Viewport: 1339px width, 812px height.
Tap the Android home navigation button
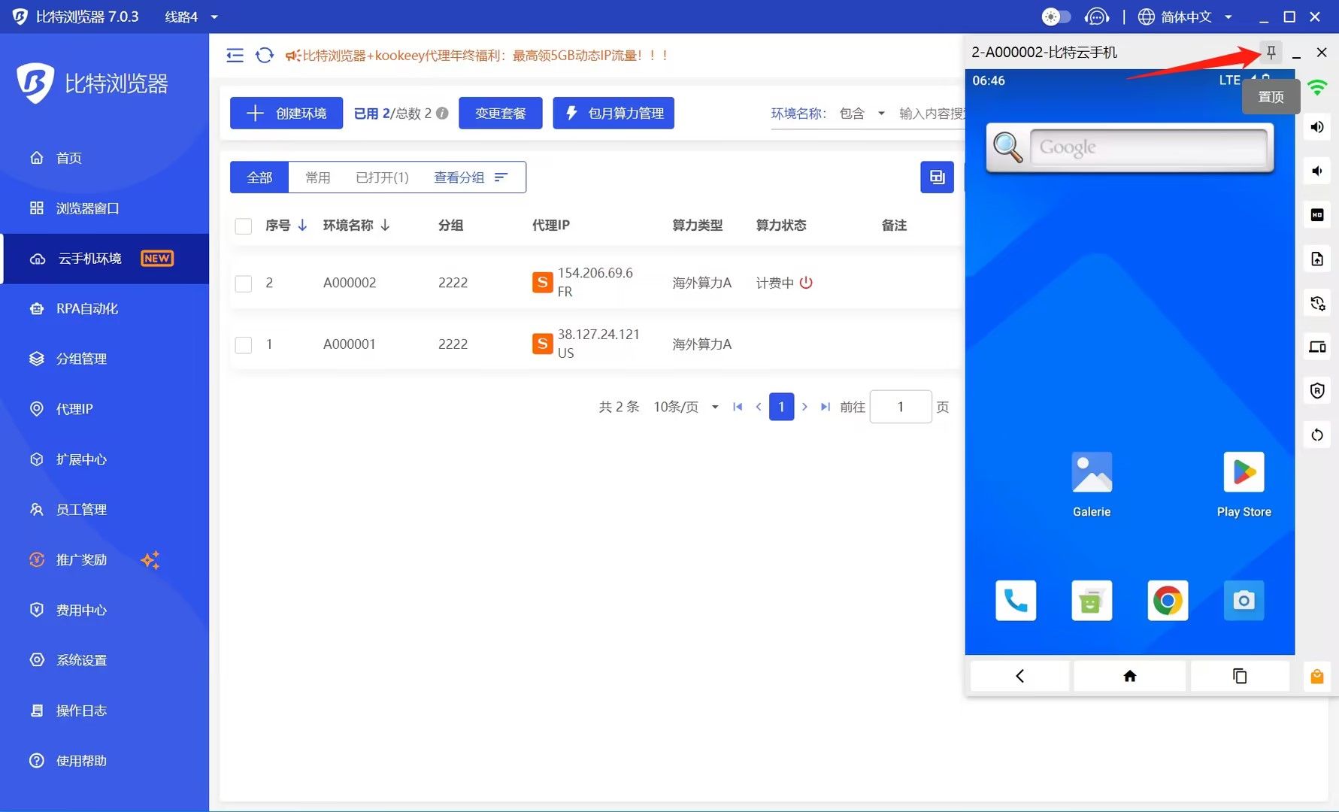1129,676
